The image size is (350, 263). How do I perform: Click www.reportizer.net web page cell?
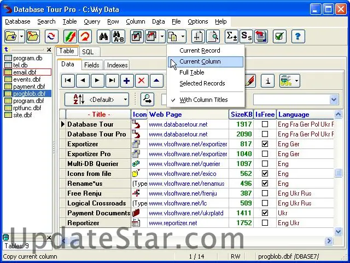(x=188, y=223)
